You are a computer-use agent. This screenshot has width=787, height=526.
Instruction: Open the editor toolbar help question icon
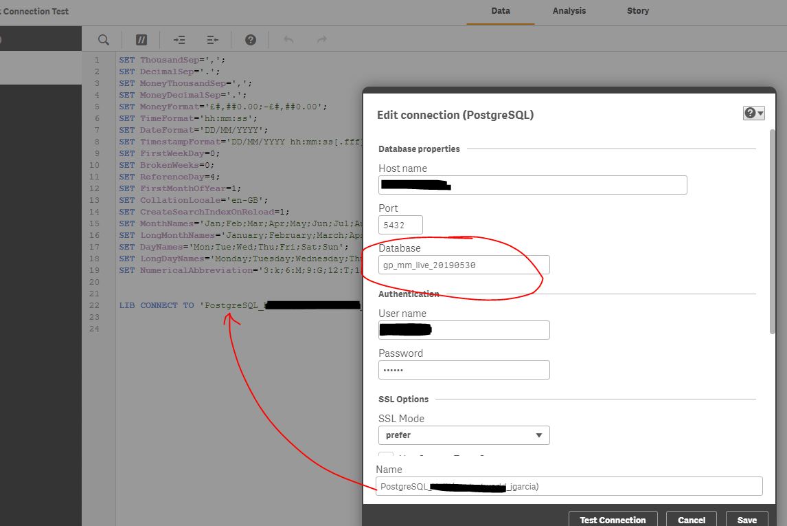coord(251,40)
